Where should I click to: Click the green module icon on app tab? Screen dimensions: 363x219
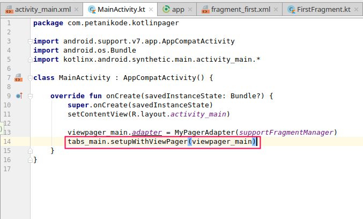[x=166, y=9]
